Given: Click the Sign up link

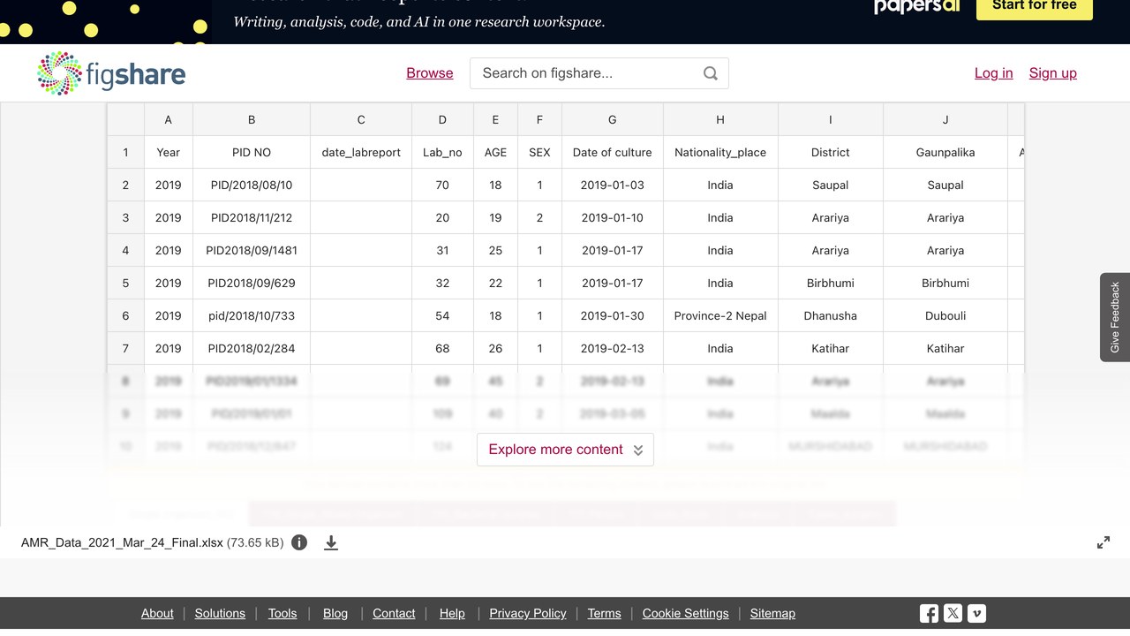Looking at the screenshot, I should (x=1053, y=73).
